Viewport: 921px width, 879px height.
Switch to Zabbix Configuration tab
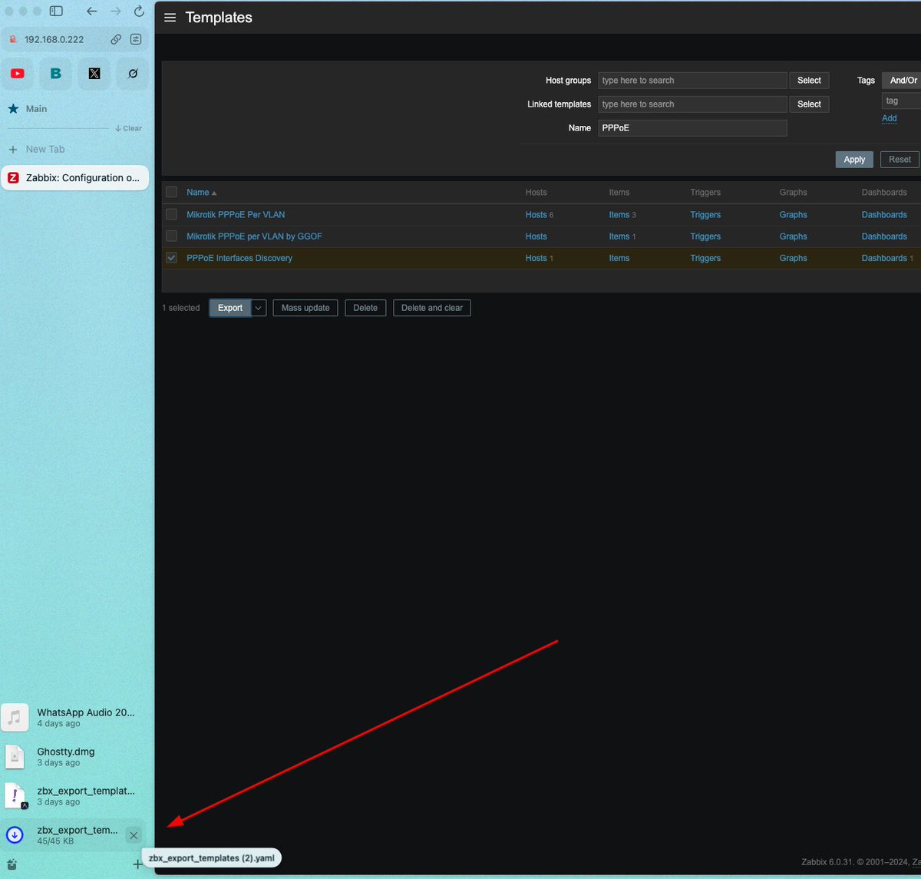tap(74, 177)
